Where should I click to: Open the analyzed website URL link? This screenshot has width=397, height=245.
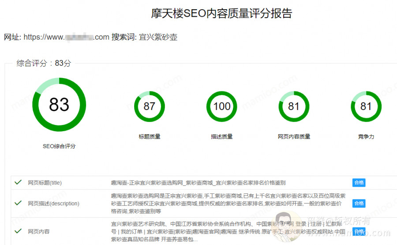66,37
